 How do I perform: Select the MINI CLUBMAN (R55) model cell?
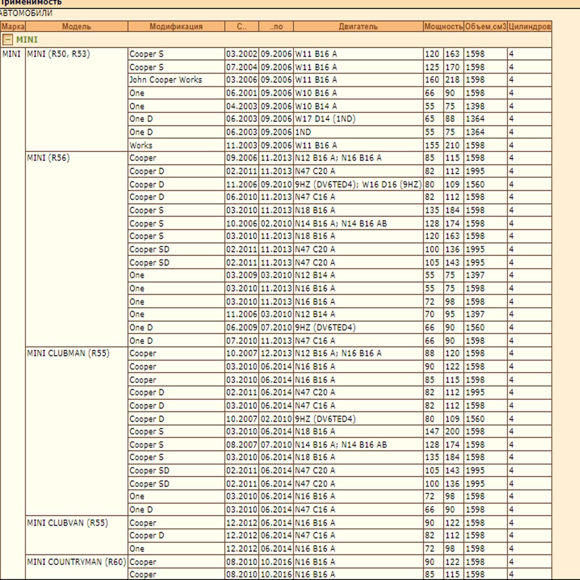[68, 353]
